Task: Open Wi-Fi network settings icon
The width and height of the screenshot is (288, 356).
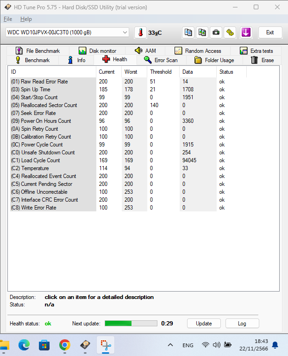Action: [206, 345]
